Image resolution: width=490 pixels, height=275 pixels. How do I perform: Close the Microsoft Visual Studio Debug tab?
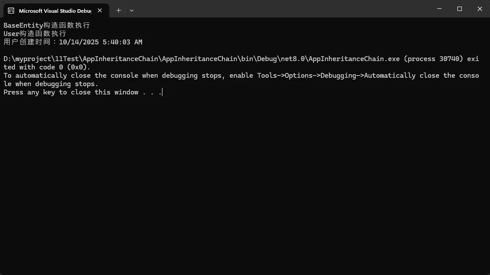tap(101, 11)
